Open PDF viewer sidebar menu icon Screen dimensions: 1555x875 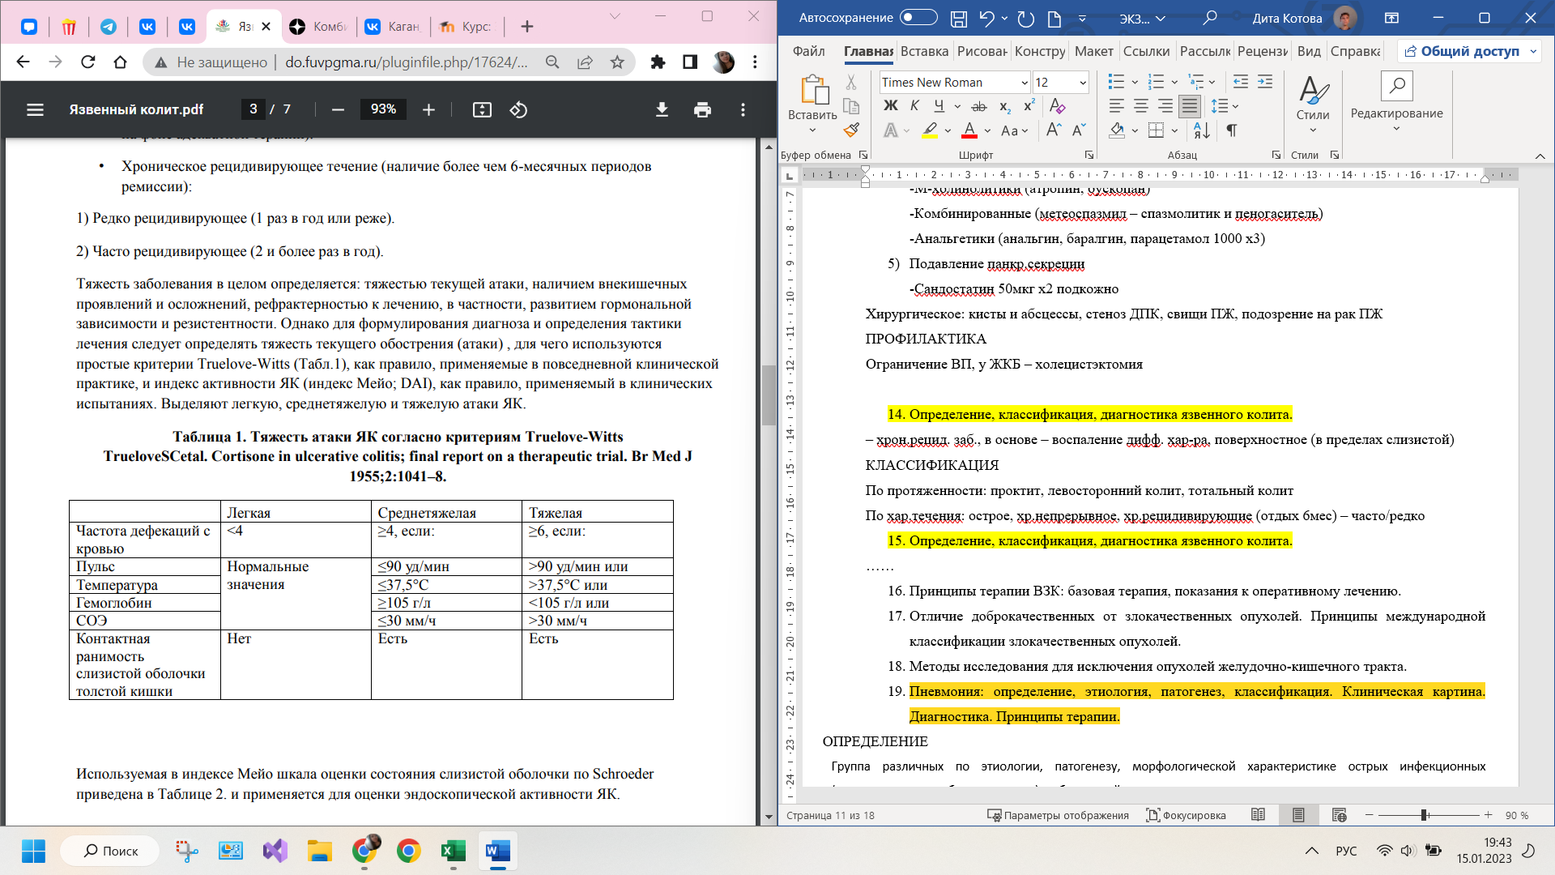35,109
